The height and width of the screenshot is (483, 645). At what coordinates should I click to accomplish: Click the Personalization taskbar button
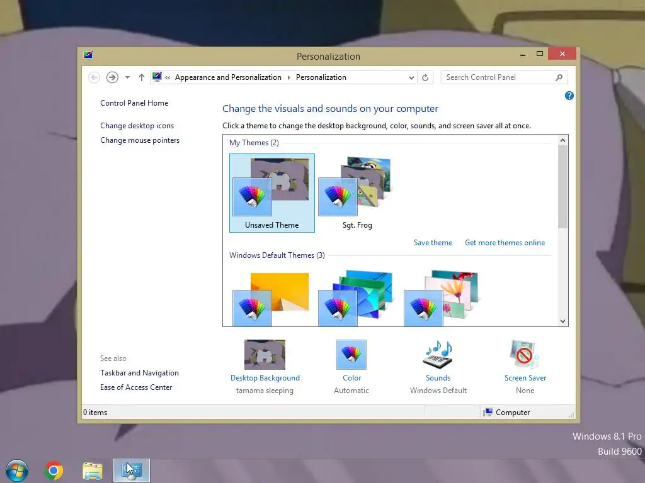(x=132, y=470)
